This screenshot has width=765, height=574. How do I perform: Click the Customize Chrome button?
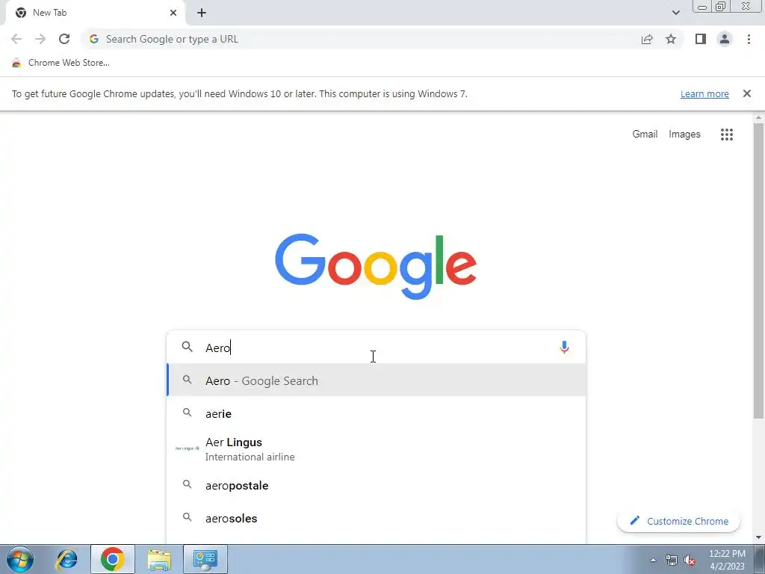678,521
